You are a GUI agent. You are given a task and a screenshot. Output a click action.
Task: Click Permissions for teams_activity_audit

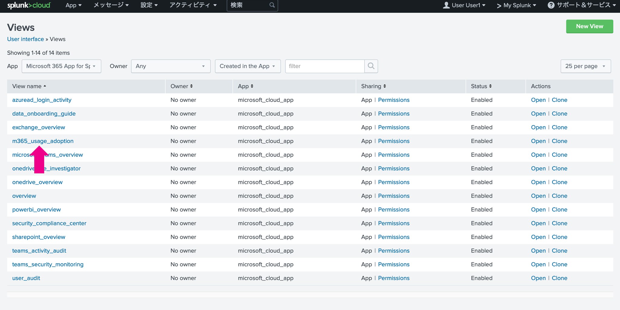[394, 251]
